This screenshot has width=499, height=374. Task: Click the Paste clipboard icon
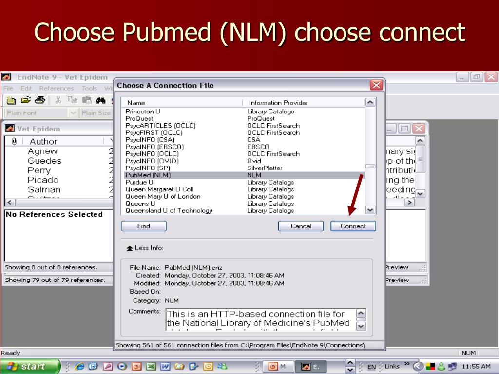pos(87,100)
